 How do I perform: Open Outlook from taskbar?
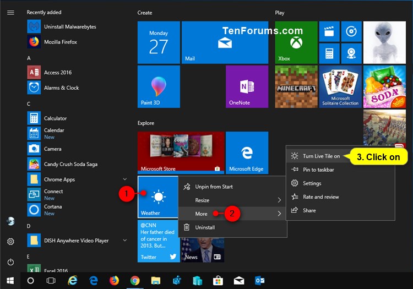coord(260,281)
